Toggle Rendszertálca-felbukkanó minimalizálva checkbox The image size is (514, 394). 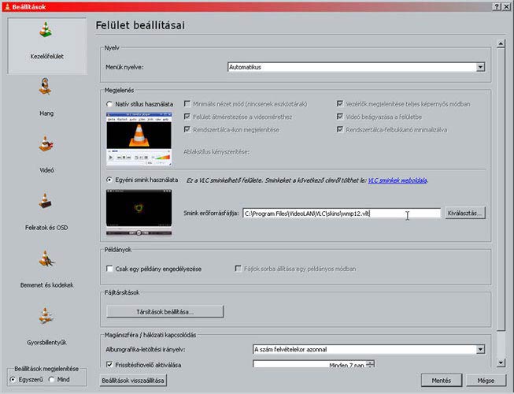[x=340, y=129]
